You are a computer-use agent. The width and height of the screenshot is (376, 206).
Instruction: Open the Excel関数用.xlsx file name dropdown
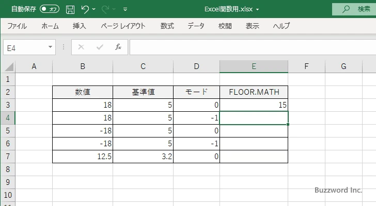(258, 10)
